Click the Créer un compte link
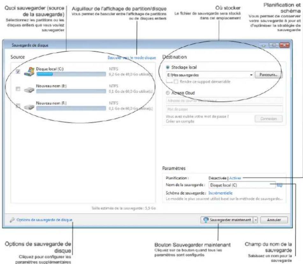 pyautogui.click(x=180, y=121)
